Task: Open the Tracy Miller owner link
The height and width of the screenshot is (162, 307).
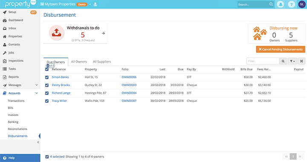Action: coord(59,101)
